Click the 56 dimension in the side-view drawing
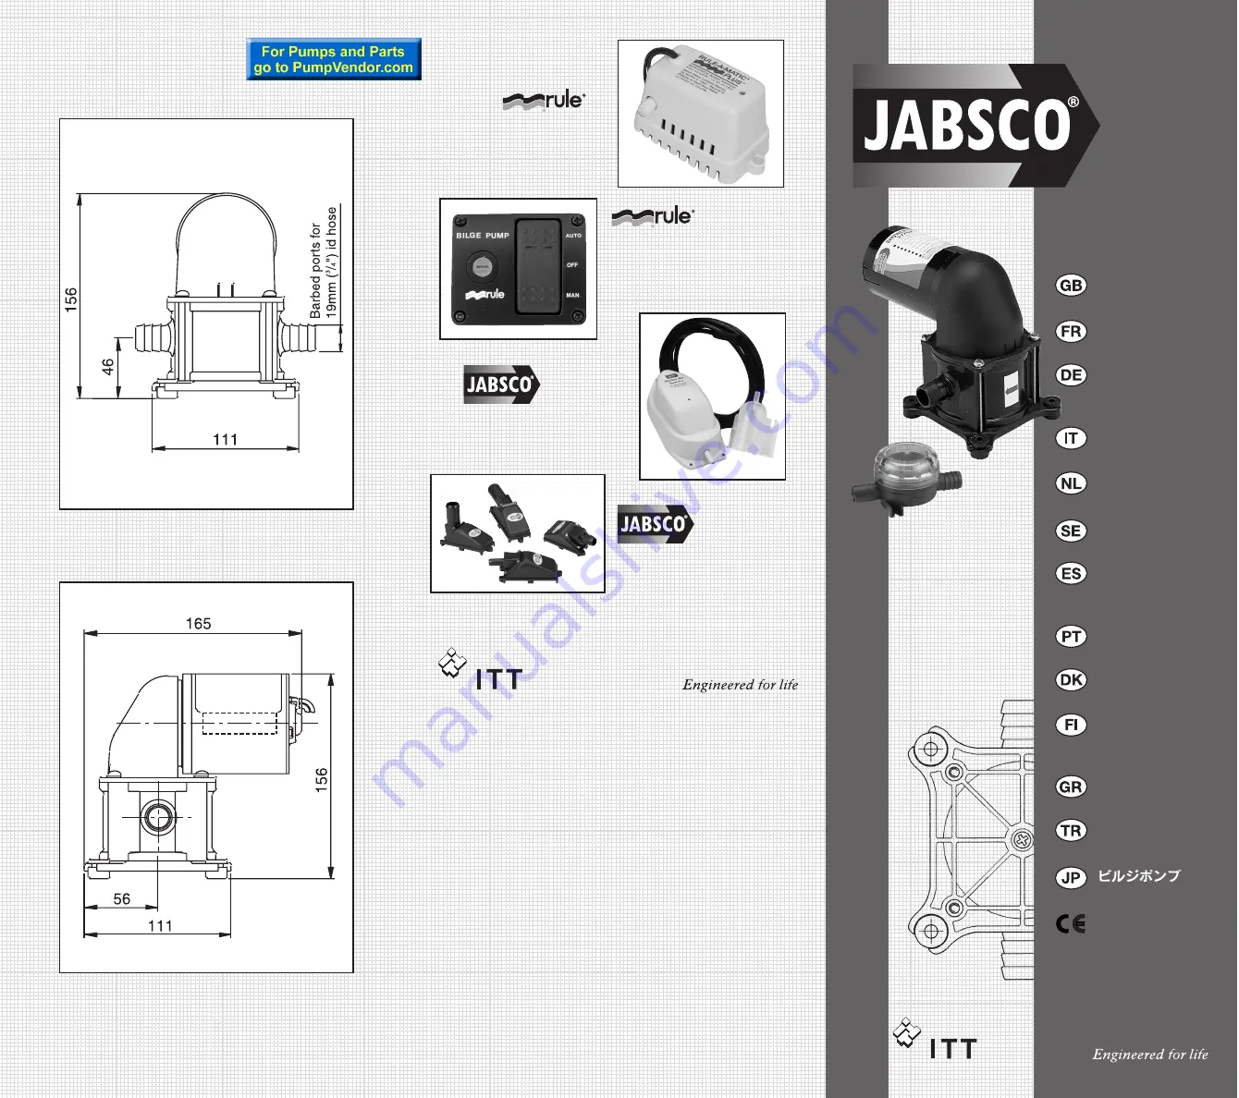 pyautogui.click(x=122, y=899)
